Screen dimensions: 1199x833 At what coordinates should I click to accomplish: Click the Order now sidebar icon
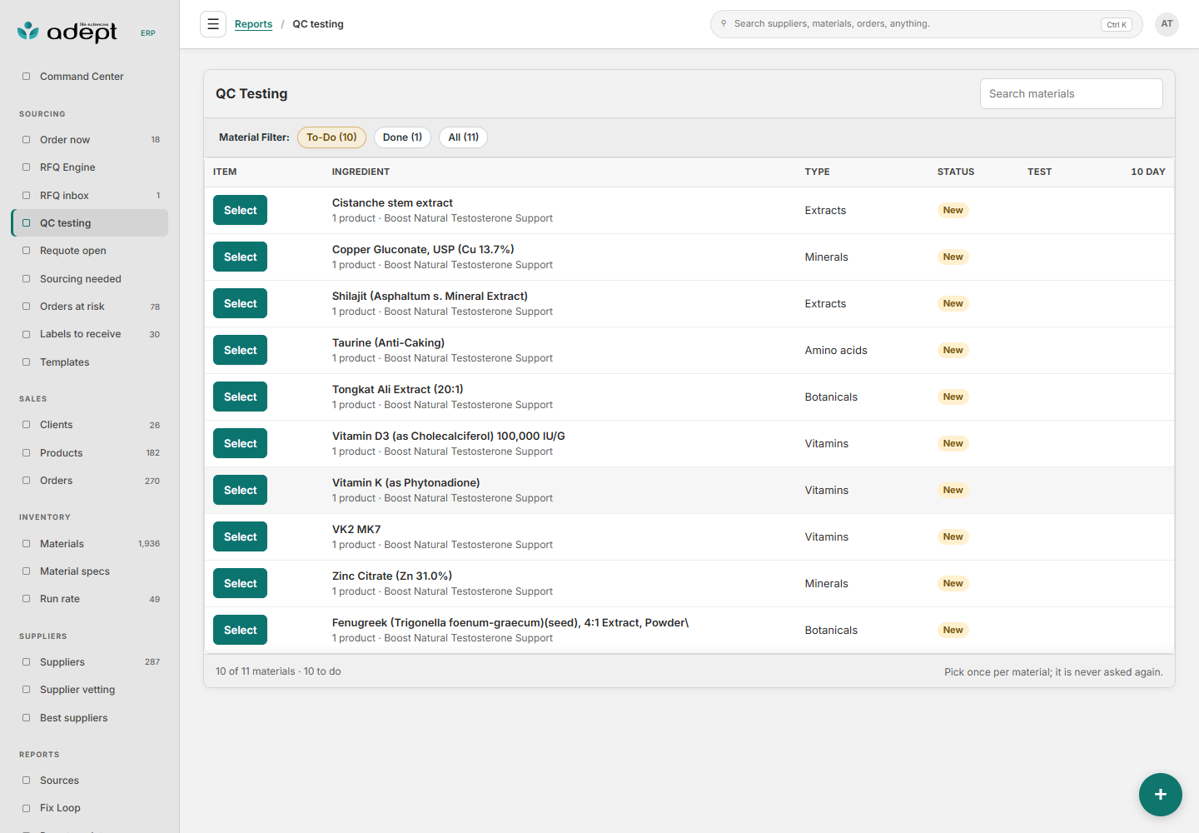click(26, 140)
